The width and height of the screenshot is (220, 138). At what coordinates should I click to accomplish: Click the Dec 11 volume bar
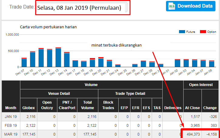pos(41,58)
